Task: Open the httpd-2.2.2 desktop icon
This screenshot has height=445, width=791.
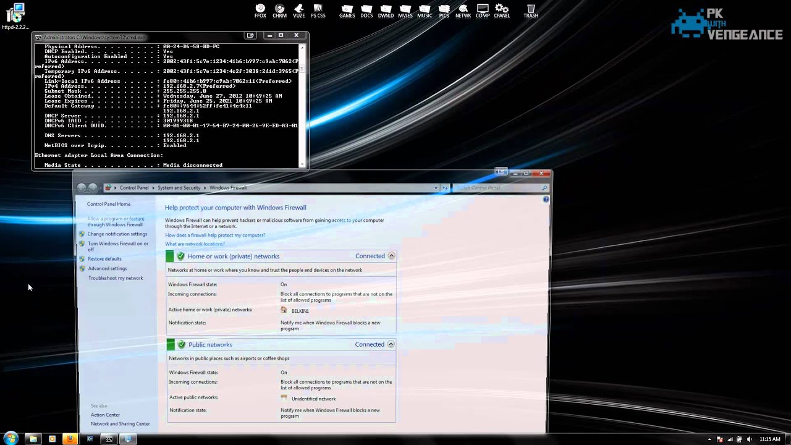Action: pos(15,17)
